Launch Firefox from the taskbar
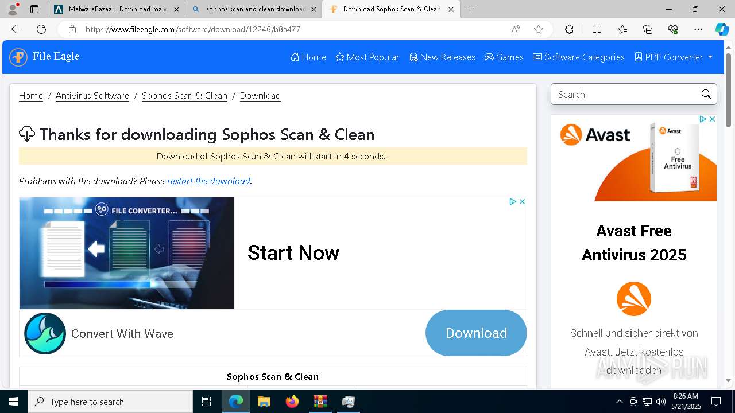Viewport: 735px width, 413px height. tap(292, 402)
